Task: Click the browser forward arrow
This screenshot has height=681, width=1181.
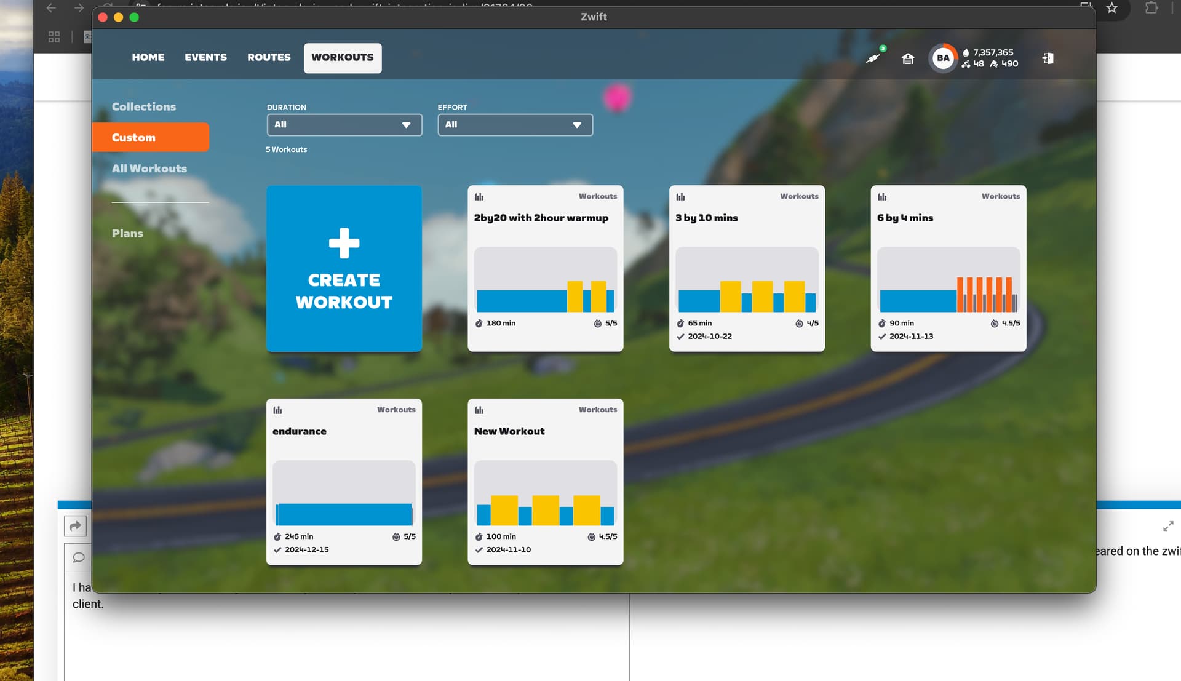Action: pyautogui.click(x=79, y=8)
